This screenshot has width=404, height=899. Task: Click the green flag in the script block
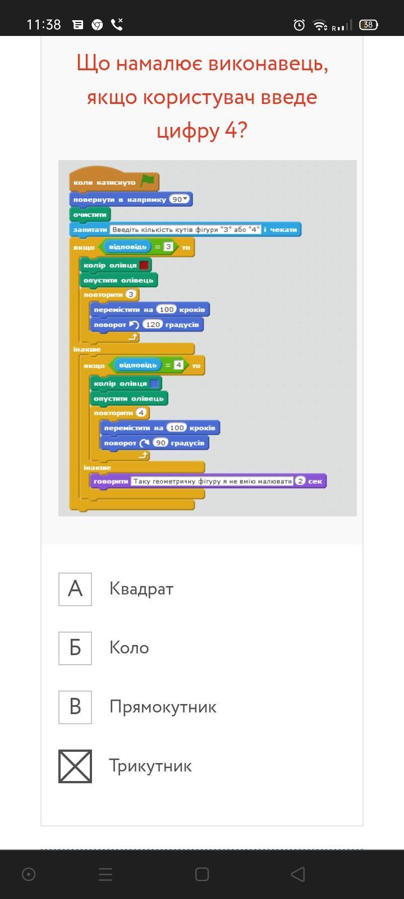pyautogui.click(x=148, y=181)
